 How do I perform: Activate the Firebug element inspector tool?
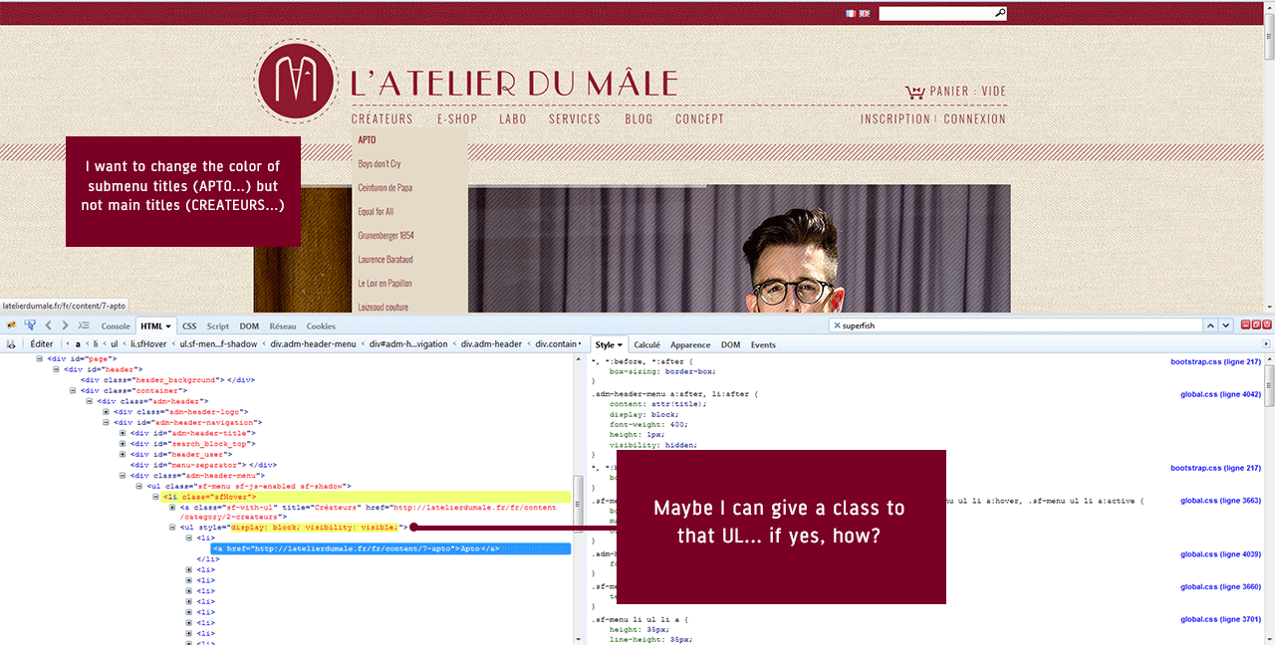30,325
